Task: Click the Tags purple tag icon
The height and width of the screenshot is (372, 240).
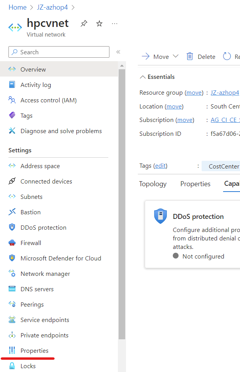Action: tap(12, 115)
